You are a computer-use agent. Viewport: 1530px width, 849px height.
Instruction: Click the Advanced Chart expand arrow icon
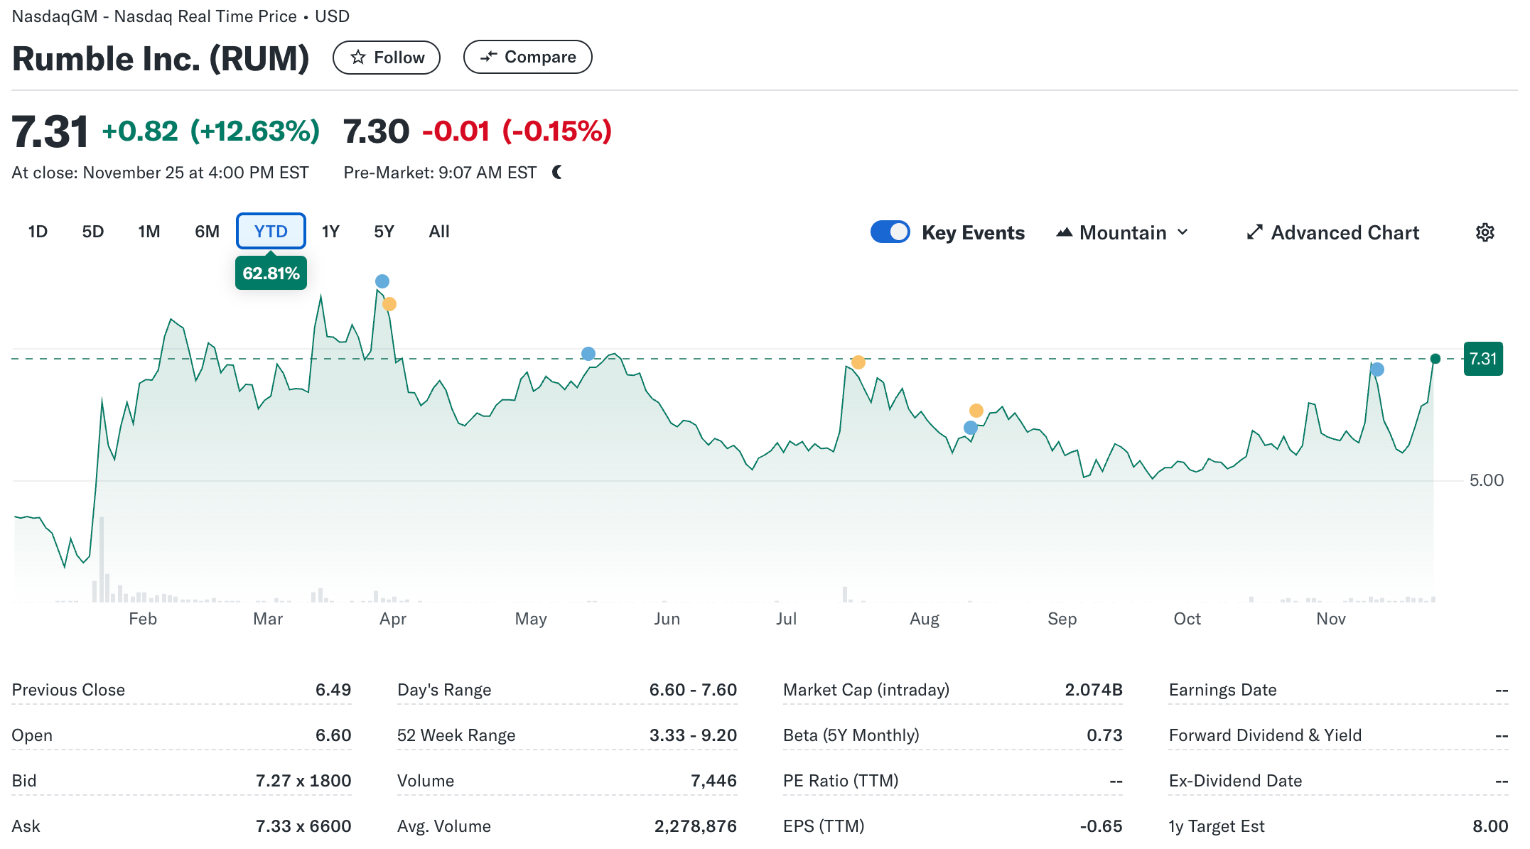[1254, 232]
